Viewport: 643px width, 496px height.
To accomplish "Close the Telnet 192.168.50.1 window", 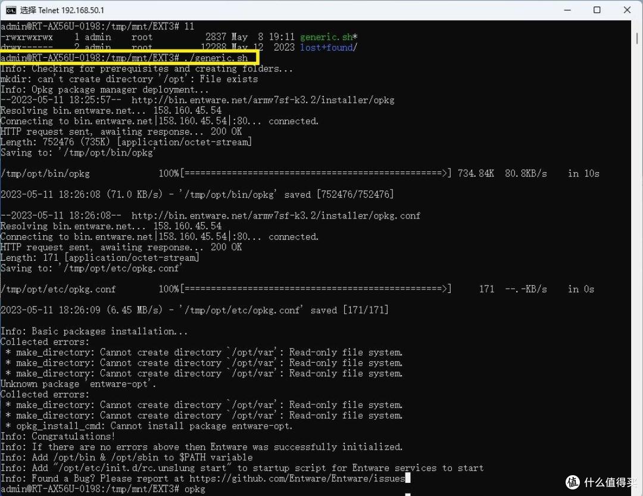I will 628,10.
